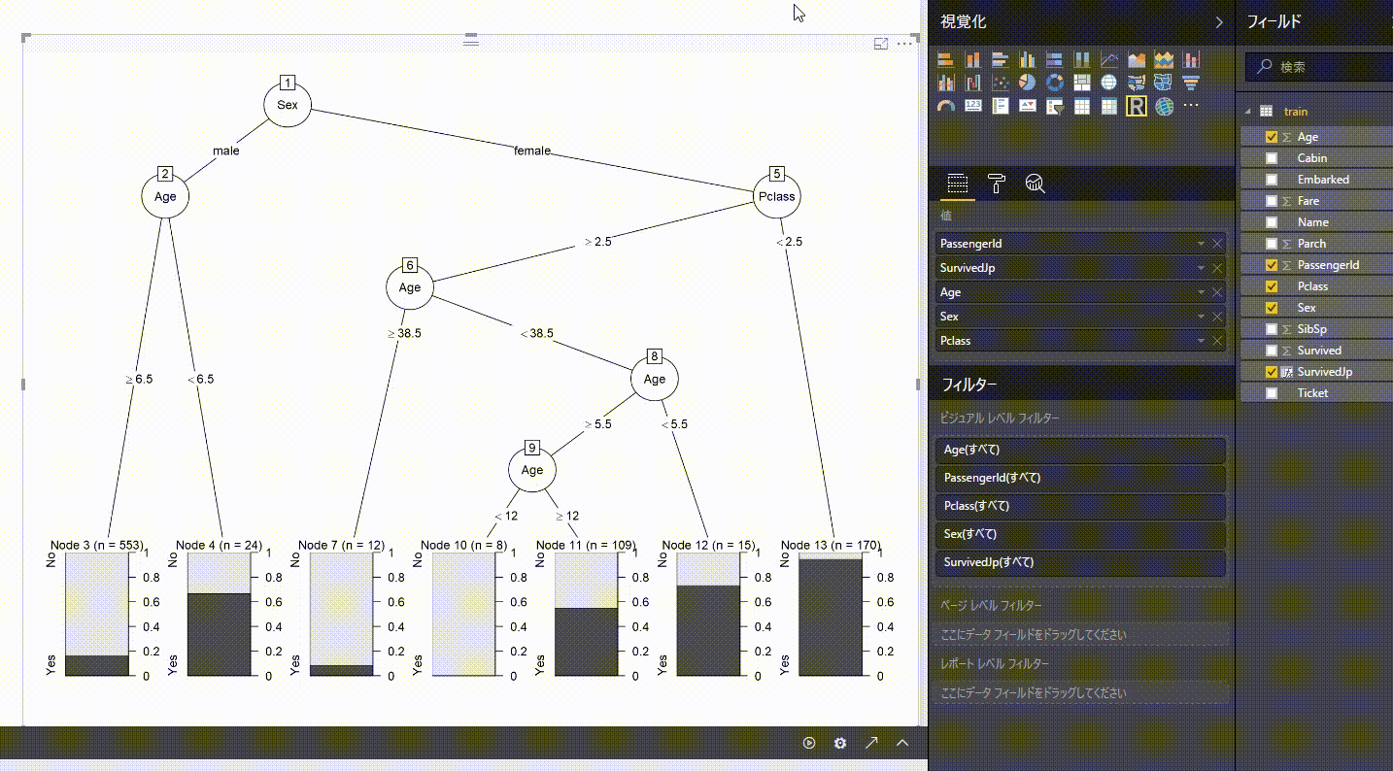Switch to the Analytics magnifier tab
The width and height of the screenshot is (1393, 771).
coord(1036,184)
